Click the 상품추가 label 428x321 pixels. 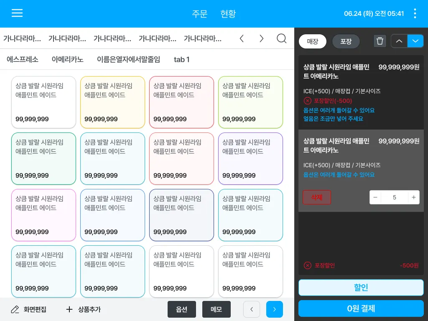[89, 309]
